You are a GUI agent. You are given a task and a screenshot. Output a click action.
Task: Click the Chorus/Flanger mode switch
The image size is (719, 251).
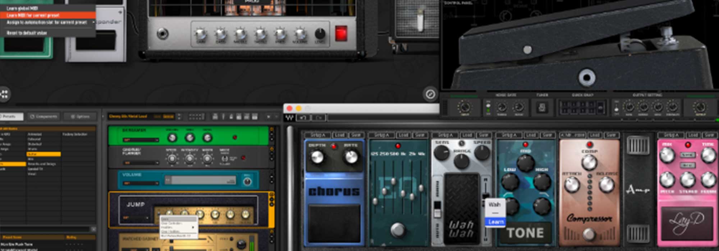225,158
